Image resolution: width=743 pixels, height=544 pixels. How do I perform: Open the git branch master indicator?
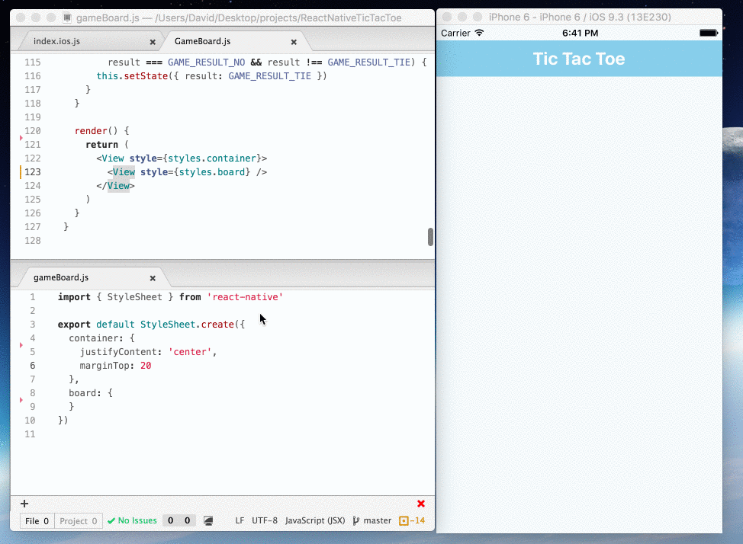point(372,521)
